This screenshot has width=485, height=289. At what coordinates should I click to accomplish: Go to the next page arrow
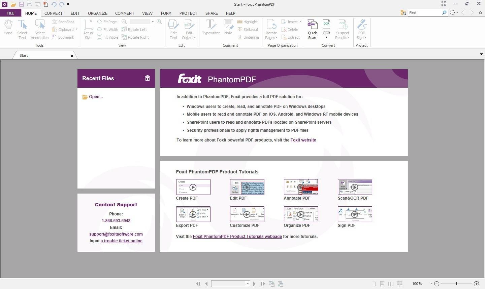[254, 284]
